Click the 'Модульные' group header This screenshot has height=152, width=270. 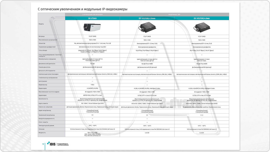pos(174,15)
